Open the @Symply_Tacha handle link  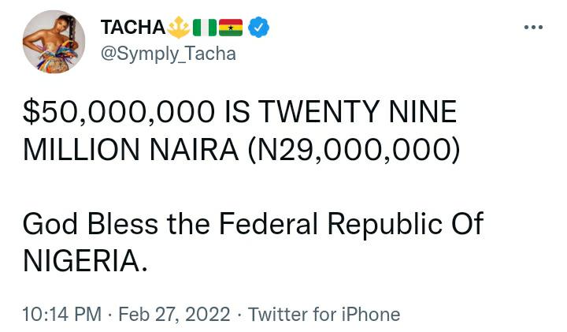tap(168, 54)
